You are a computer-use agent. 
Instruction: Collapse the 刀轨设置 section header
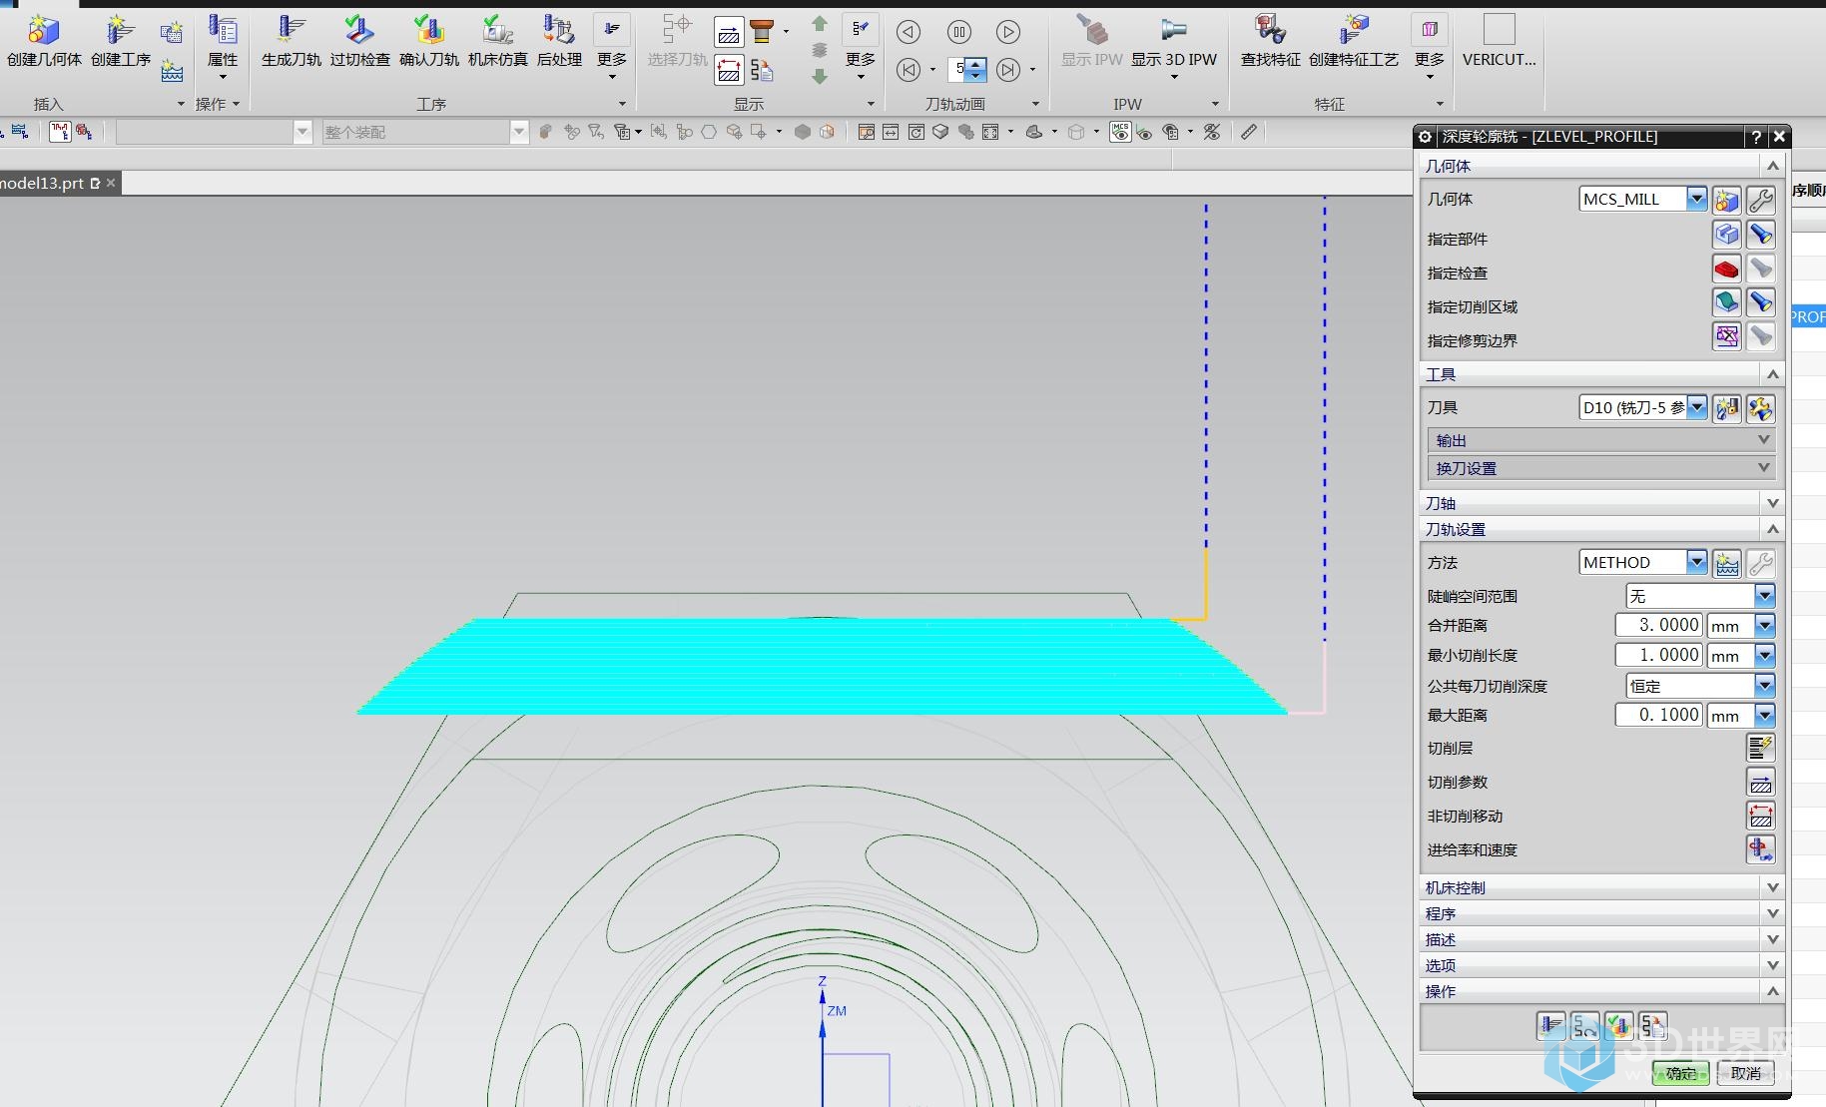coord(1601,529)
